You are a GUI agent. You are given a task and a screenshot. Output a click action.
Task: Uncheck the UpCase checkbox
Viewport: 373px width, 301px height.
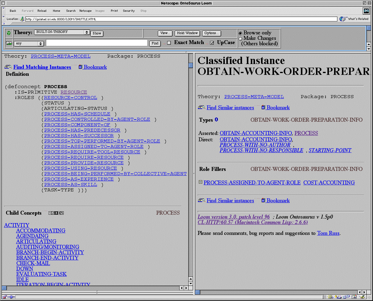[212, 43]
